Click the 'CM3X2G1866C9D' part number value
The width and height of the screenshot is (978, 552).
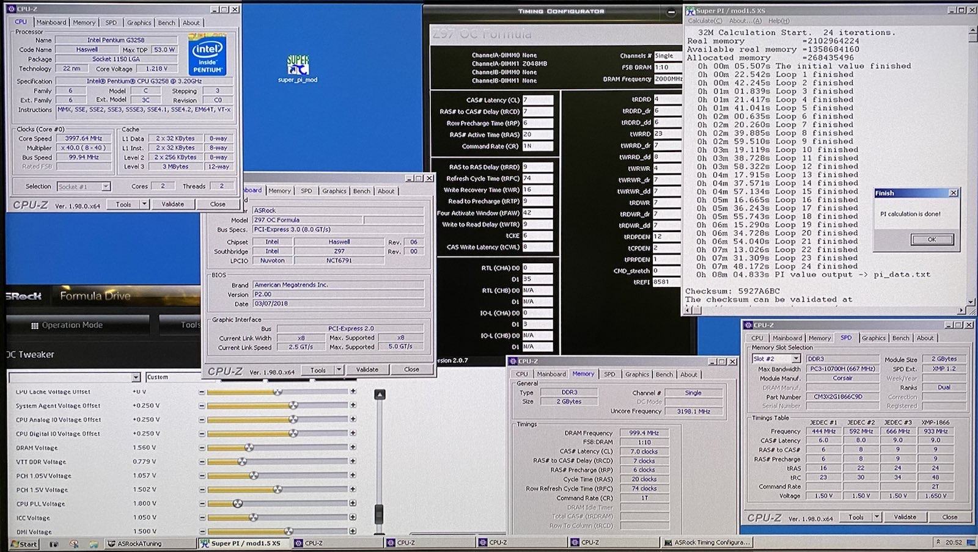click(x=838, y=397)
